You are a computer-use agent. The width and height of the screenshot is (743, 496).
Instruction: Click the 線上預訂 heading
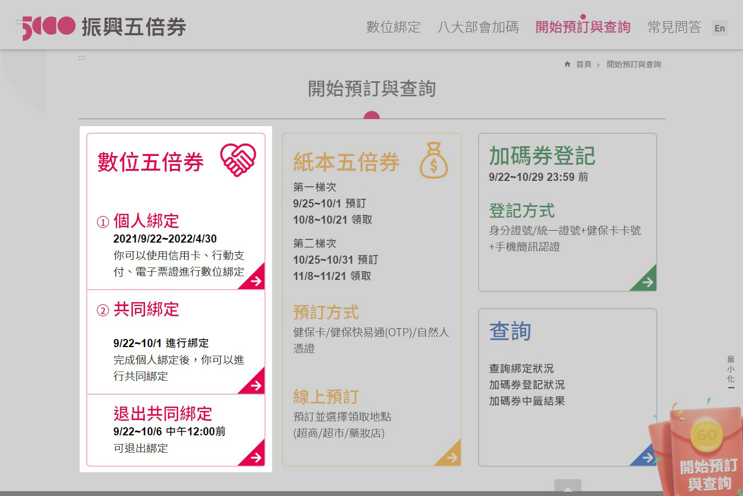tap(326, 397)
